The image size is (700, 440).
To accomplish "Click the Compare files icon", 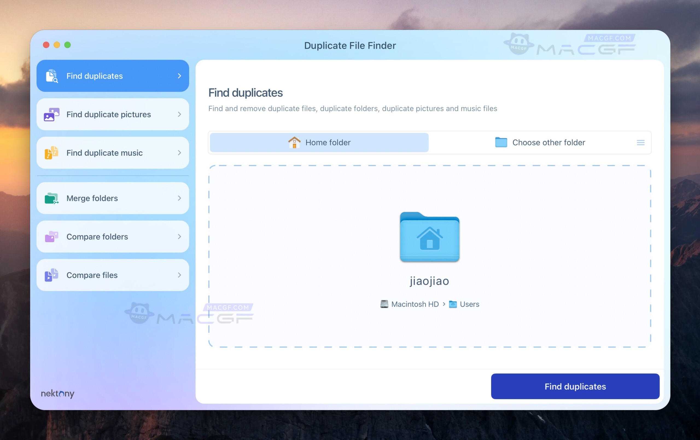I will pos(51,275).
